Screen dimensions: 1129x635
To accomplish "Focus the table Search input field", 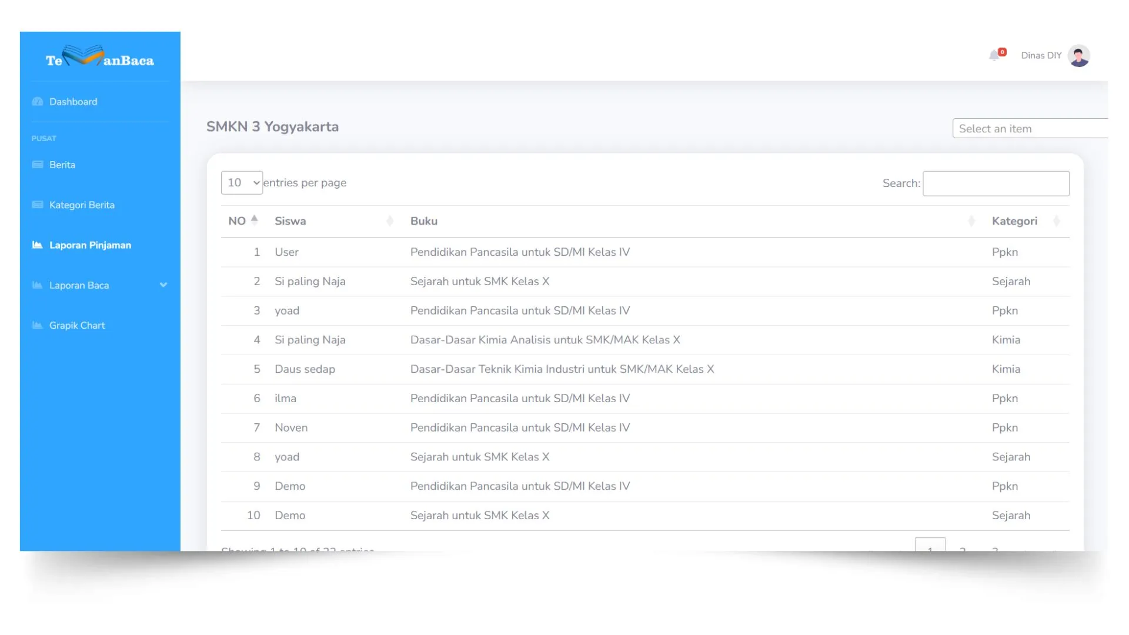I will click(996, 183).
